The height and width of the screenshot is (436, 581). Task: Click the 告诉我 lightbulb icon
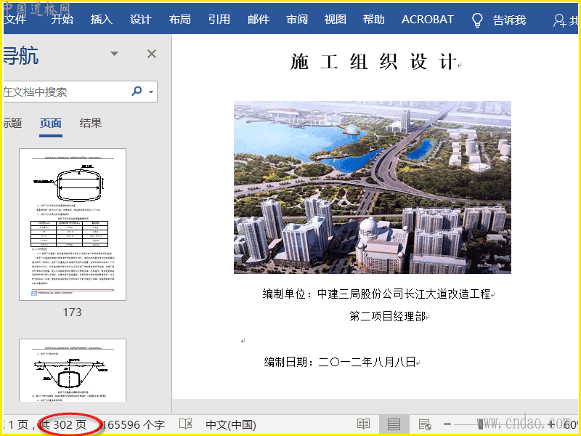pyautogui.click(x=477, y=20)
